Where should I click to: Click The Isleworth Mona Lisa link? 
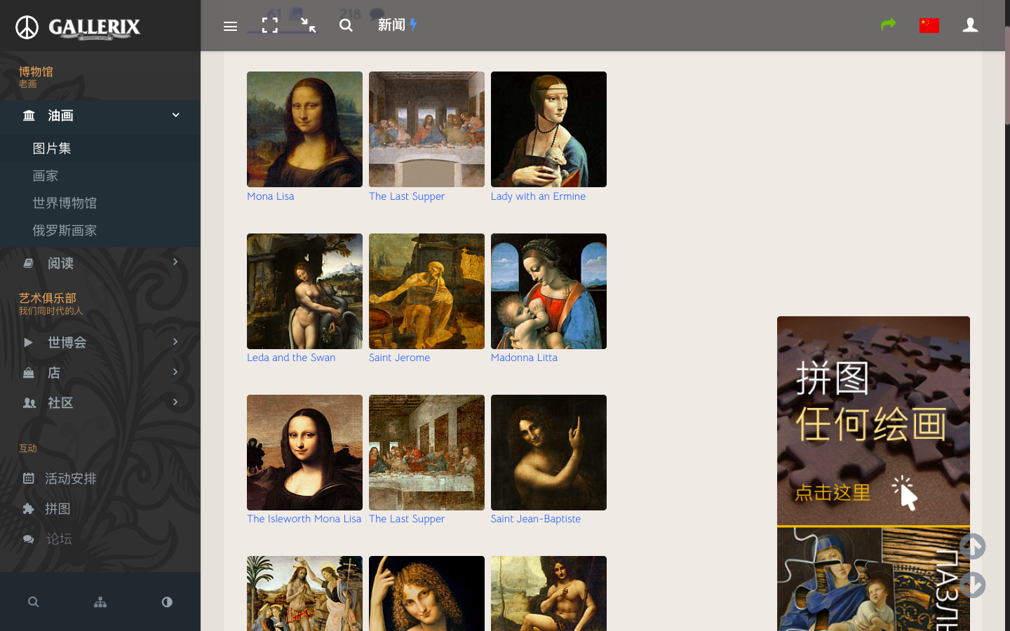coord(304,519)
